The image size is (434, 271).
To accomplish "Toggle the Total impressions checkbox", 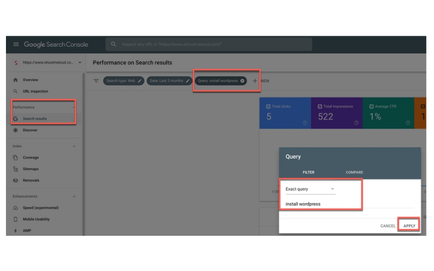I will 320,106.
